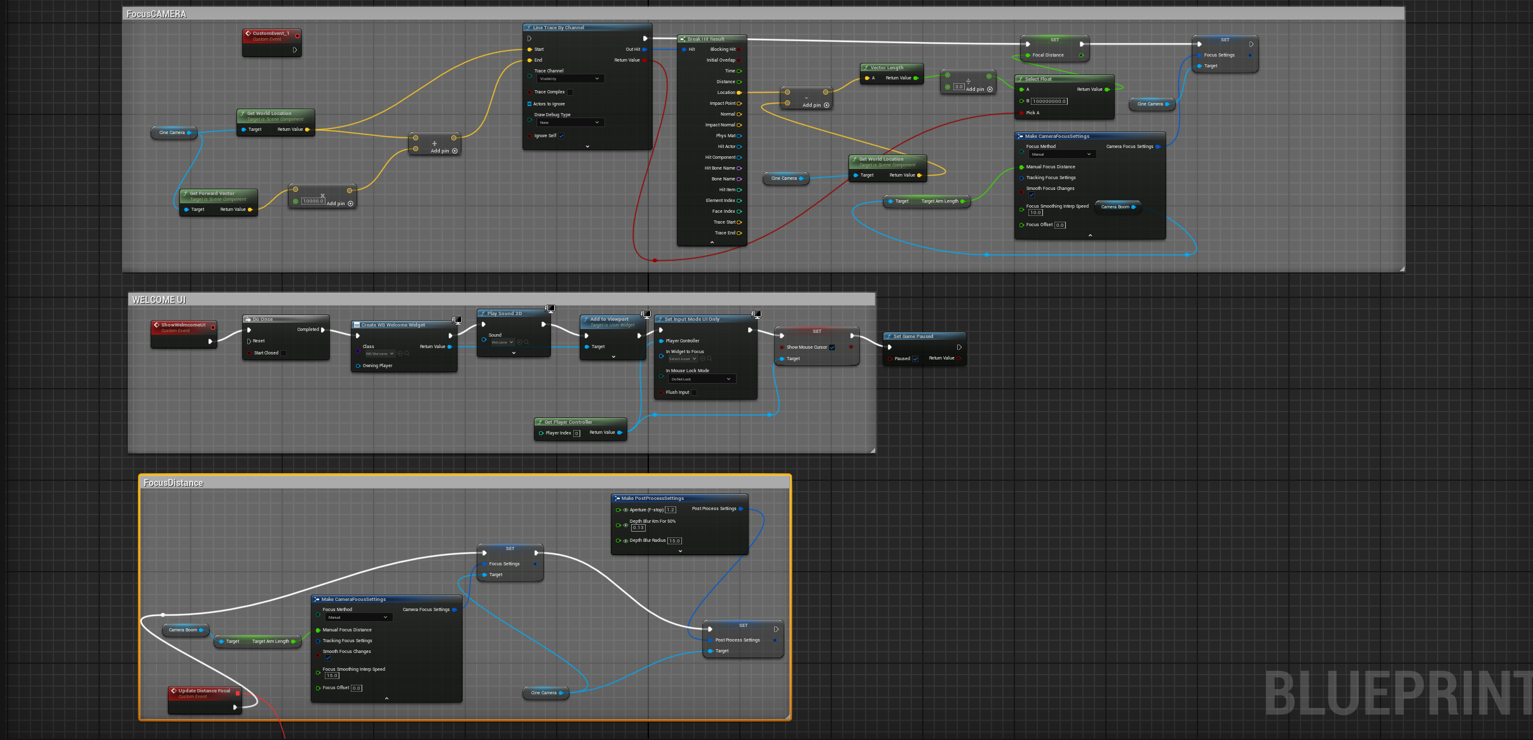Image resolution: width=1533 pixels, height=740 pixels.
Task: Click the delegate pin on CustomEvent_1
Action: (x=297, y=36)
